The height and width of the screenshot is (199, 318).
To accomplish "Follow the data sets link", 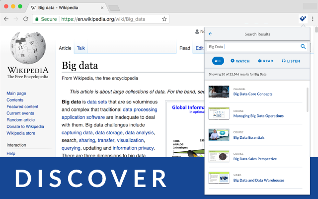I will (x=97, y=101).
